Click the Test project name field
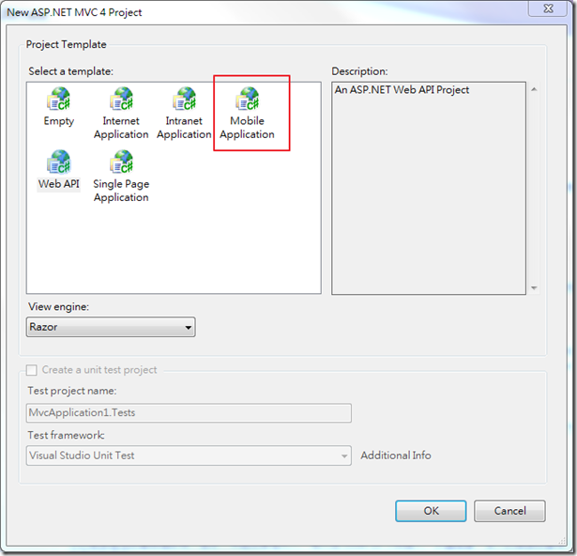The height and width of the screenshot is (556, 577). [189, 413]
